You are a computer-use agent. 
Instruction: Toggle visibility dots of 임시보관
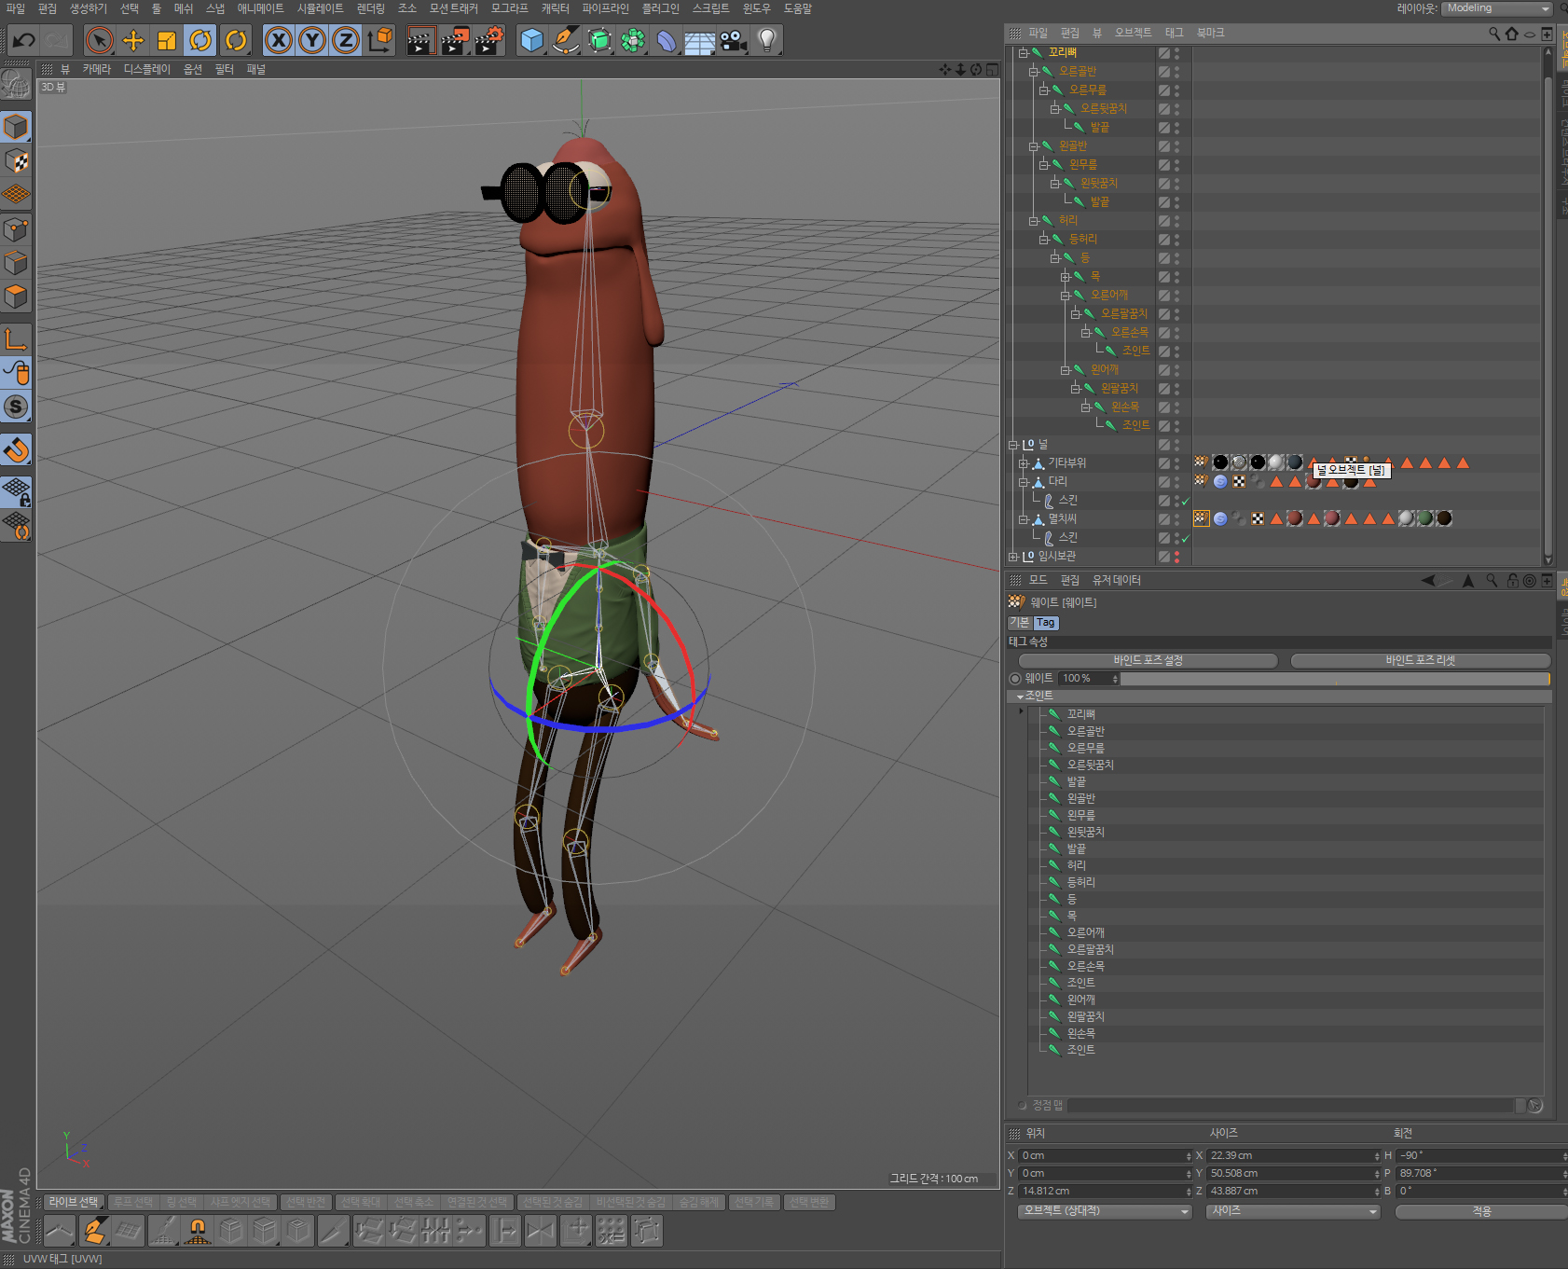tap(1176, 557)
